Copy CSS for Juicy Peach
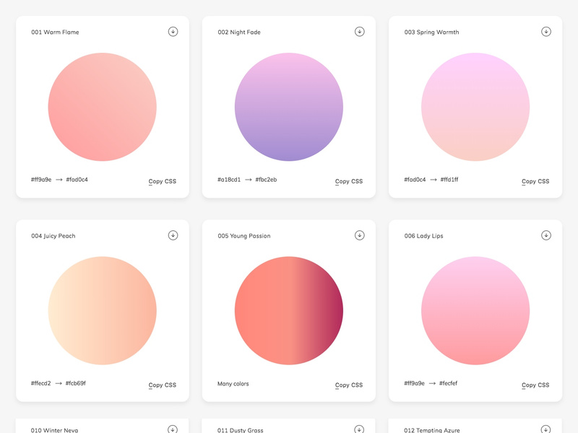The width and height of the screenshot is (578, 433). tap(162, 385)
